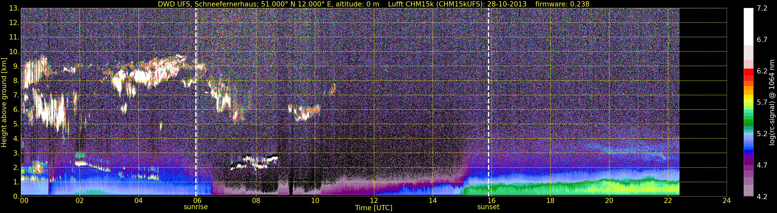The width and height of the screenshot is (777, 213).
Task: Click height axis tick label '10.'
Action: (14, 52)
